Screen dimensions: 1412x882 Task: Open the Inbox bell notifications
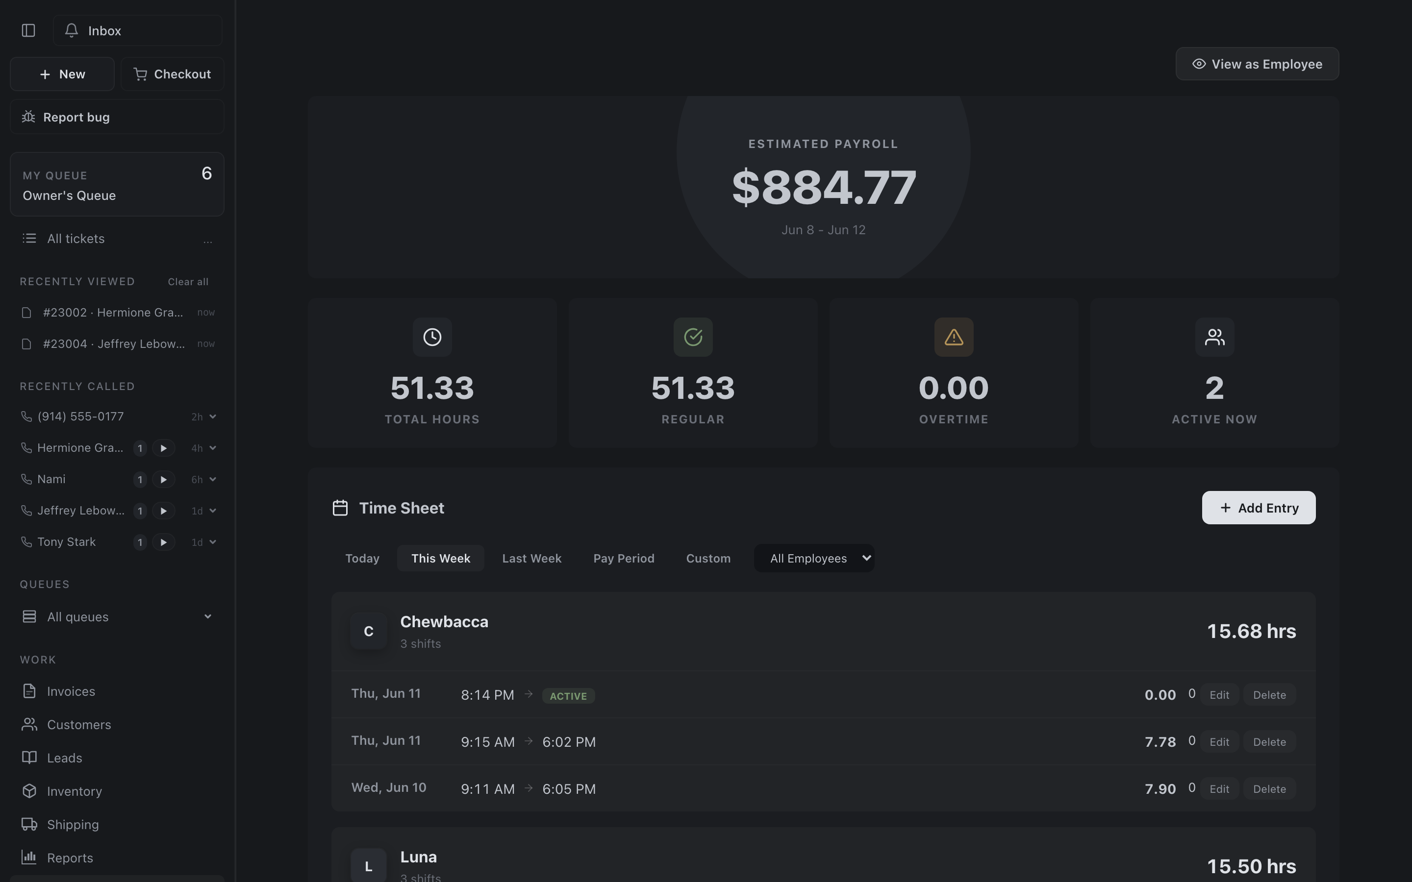[x=138, y=30]
